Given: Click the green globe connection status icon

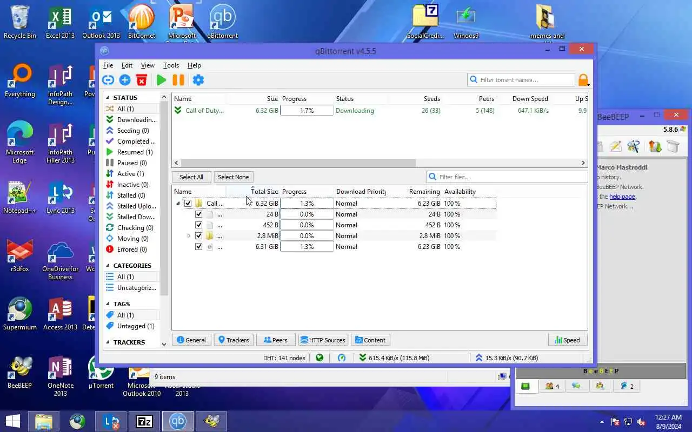Looking at the screenshot, I should (320, 357).
